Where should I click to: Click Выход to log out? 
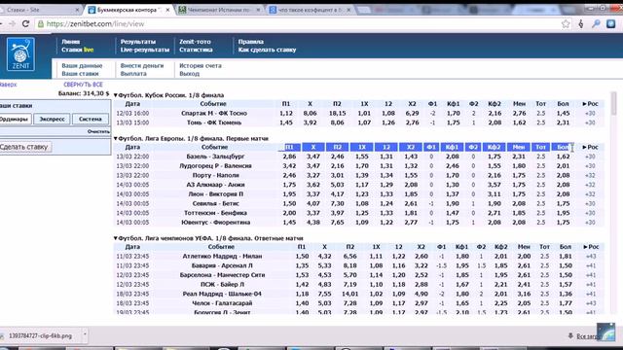pos(189,74)
